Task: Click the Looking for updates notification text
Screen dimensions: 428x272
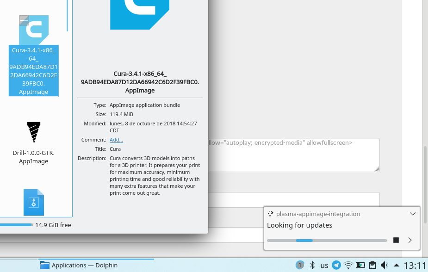Action: click(299, 225)
